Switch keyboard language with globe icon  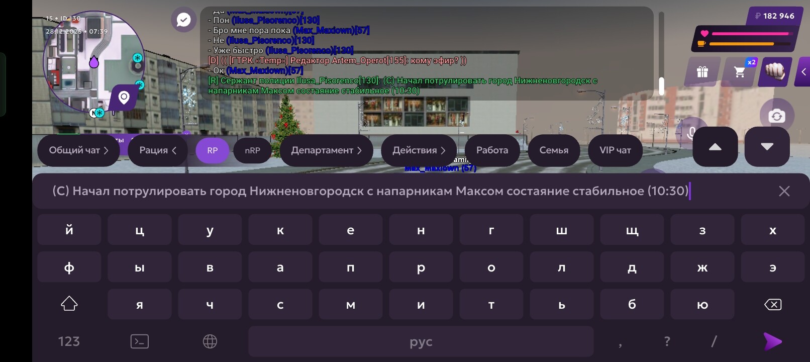click(210, 341)
